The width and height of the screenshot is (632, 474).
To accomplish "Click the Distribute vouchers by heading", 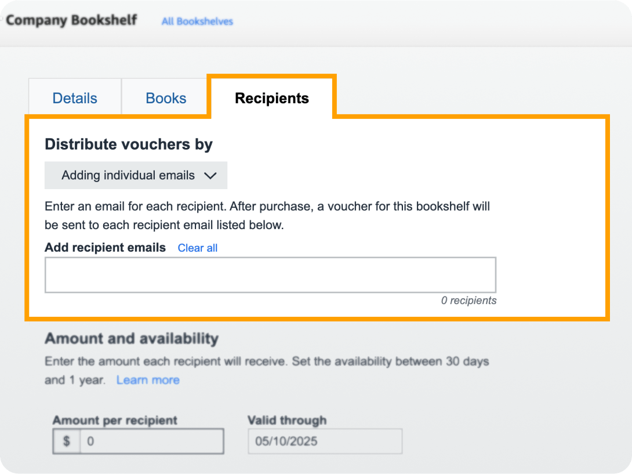I will tap(129, 144).
